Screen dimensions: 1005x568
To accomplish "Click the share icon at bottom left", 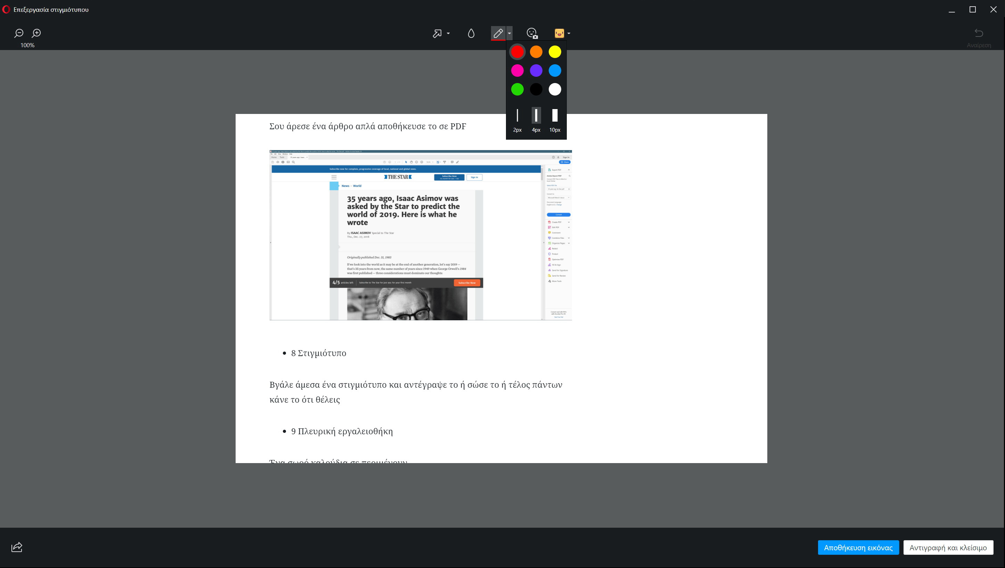I will click(x=17, y=547).
